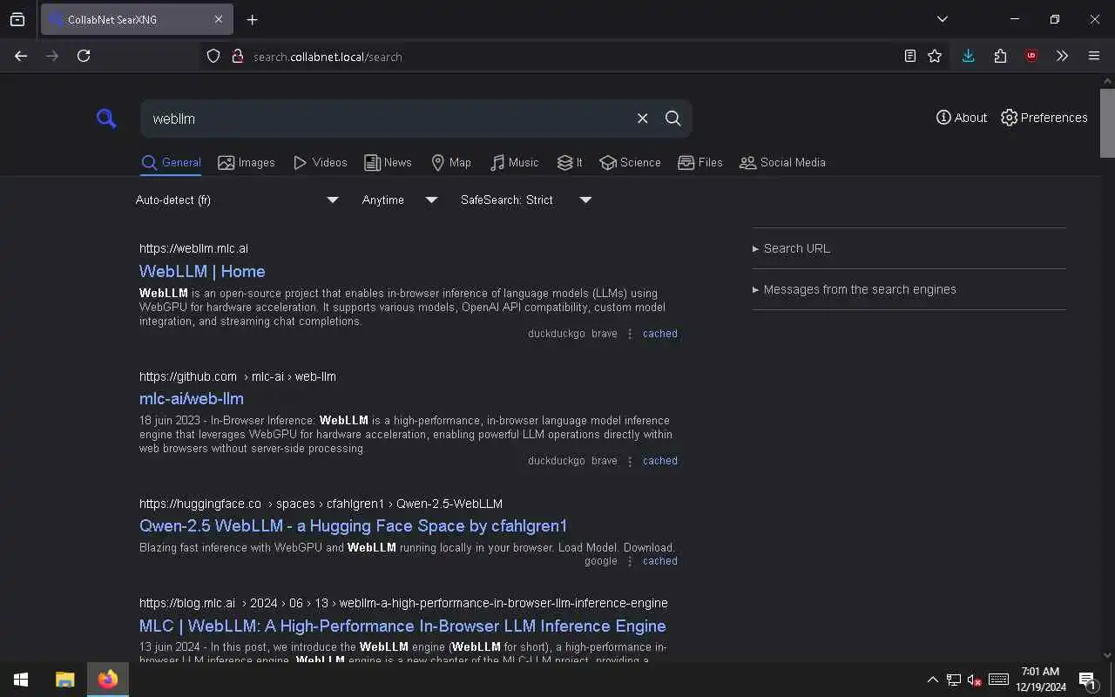Switch to the Map tab
The width and height of the screenshot is (1115, 697).
click(451, 162)
